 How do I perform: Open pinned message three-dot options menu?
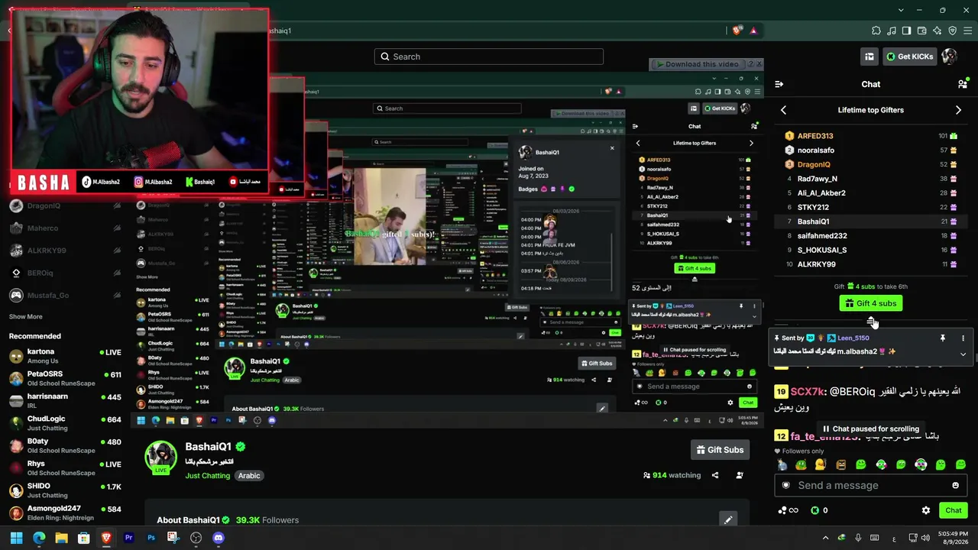pos(963,338)
